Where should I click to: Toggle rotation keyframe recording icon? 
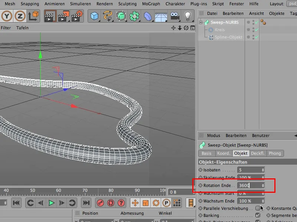click(x=156, y=203)
